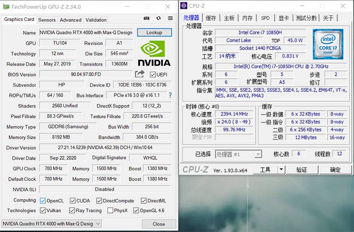The width and height of the screenshot is (354, 232).
Task: Open the GPU selection dropdown at bottom
Action: 51,224
